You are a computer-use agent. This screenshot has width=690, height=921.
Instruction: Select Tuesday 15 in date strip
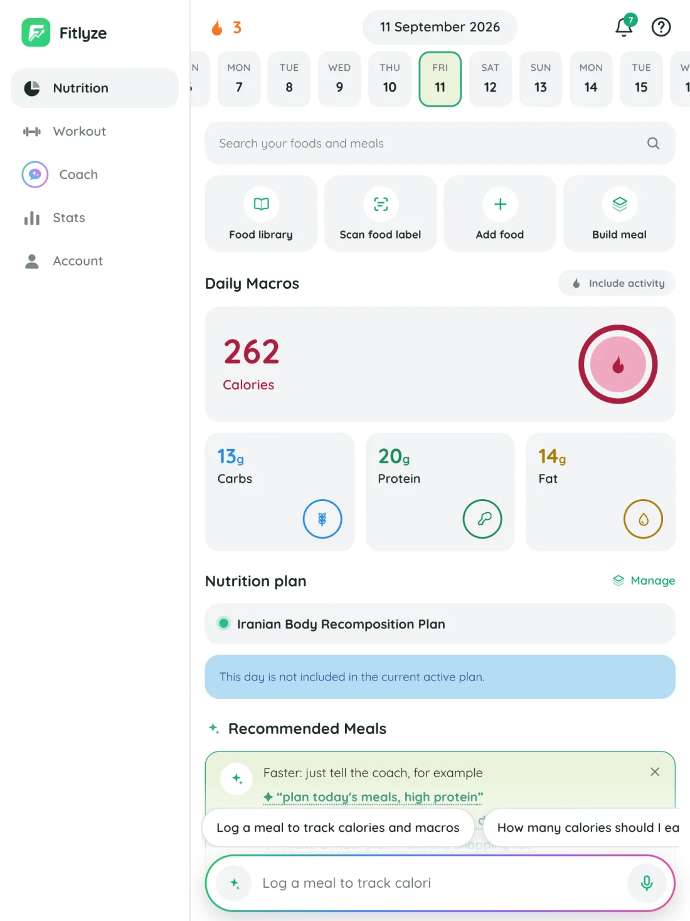641,79
